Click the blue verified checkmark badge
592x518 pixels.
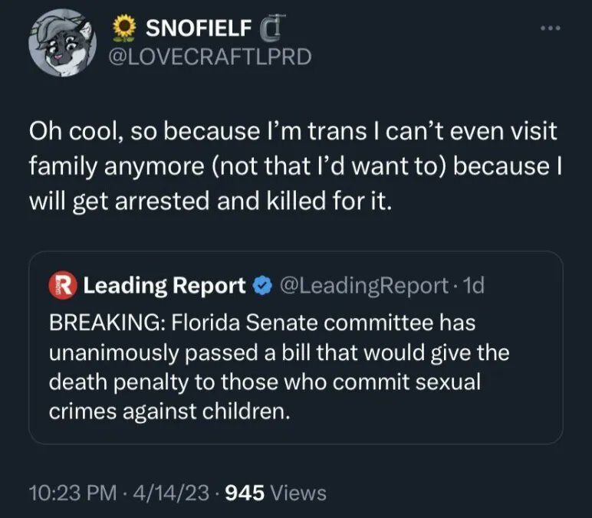click(x=262, y=287)
